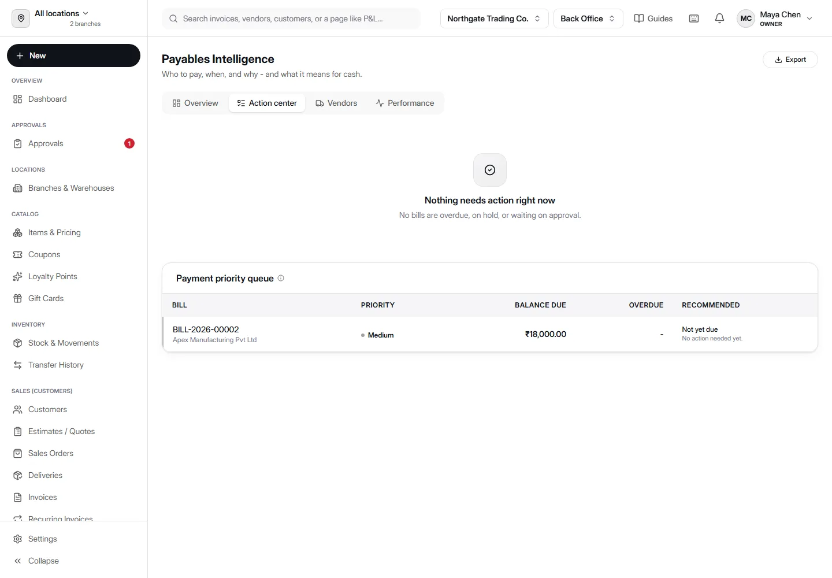This screenshot has height=578, width=832.
Task: Click the location pin icon
Action: point(21,18)
